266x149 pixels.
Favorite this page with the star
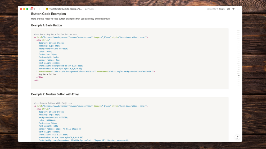click(x=233, y=9)
